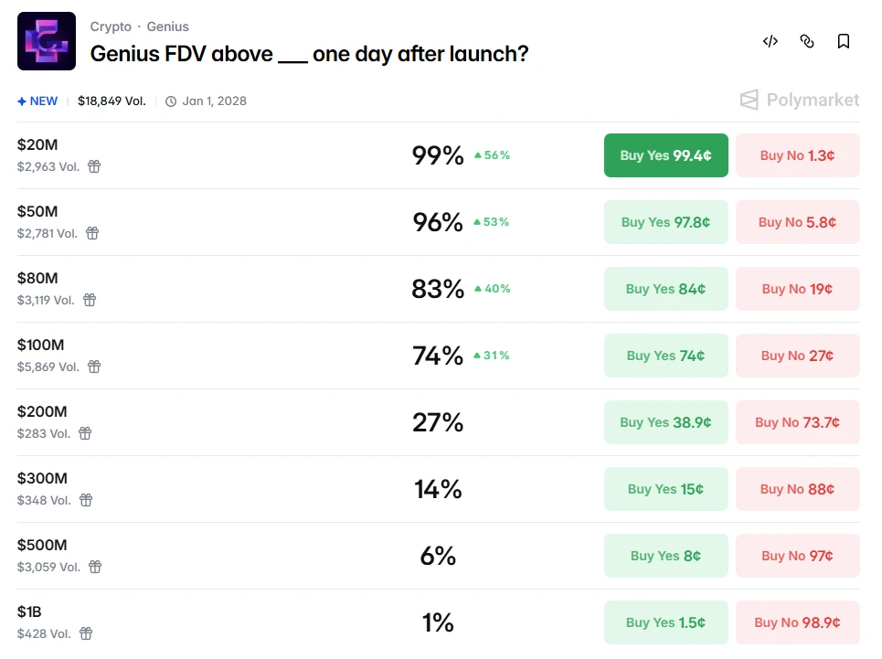Click the embed code icon
Screen dimensions: 882x659
[770, 41]
